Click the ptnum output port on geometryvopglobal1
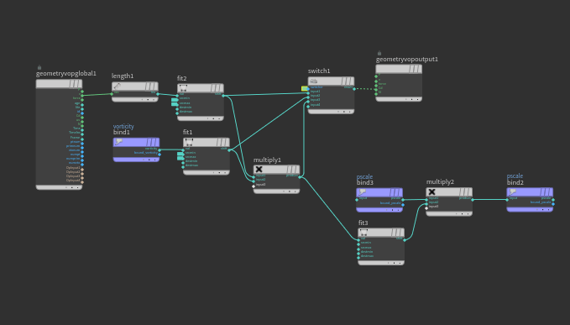 [82, 144]
